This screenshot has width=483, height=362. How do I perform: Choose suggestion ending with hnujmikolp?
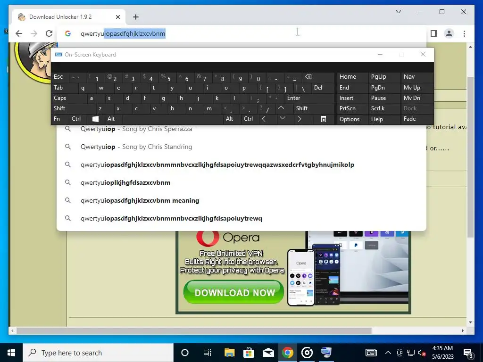pyautogui.click(x=241, y=165)
